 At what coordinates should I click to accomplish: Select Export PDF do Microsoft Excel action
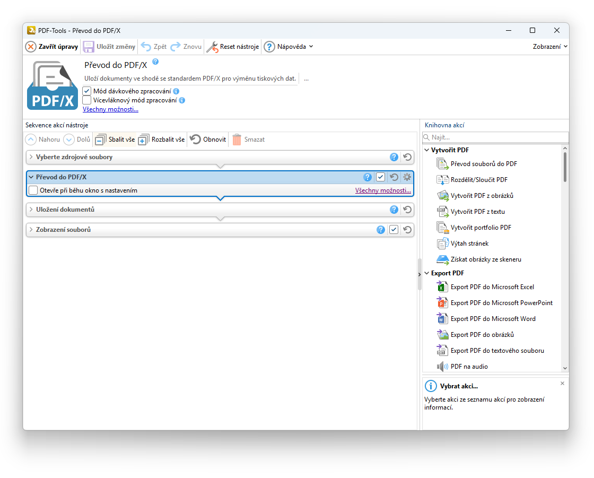tap(486, 287)
